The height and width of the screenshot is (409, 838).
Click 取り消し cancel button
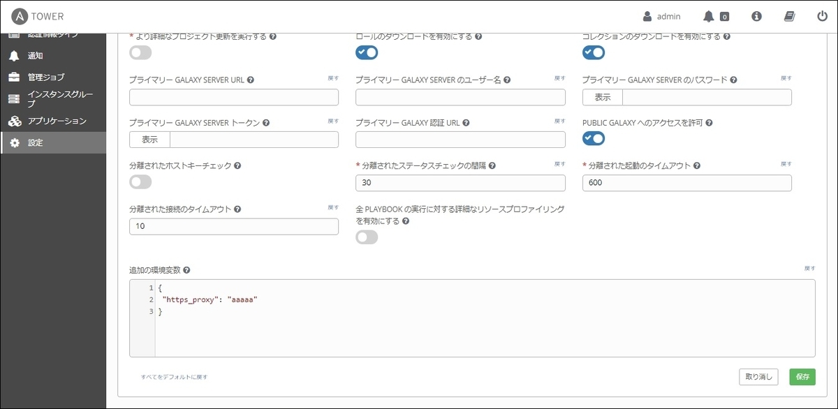[x=758, y=377]
